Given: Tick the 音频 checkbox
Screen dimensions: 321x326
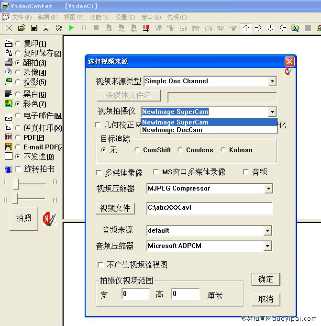Looking at the screenshot, I should point(246,172).
